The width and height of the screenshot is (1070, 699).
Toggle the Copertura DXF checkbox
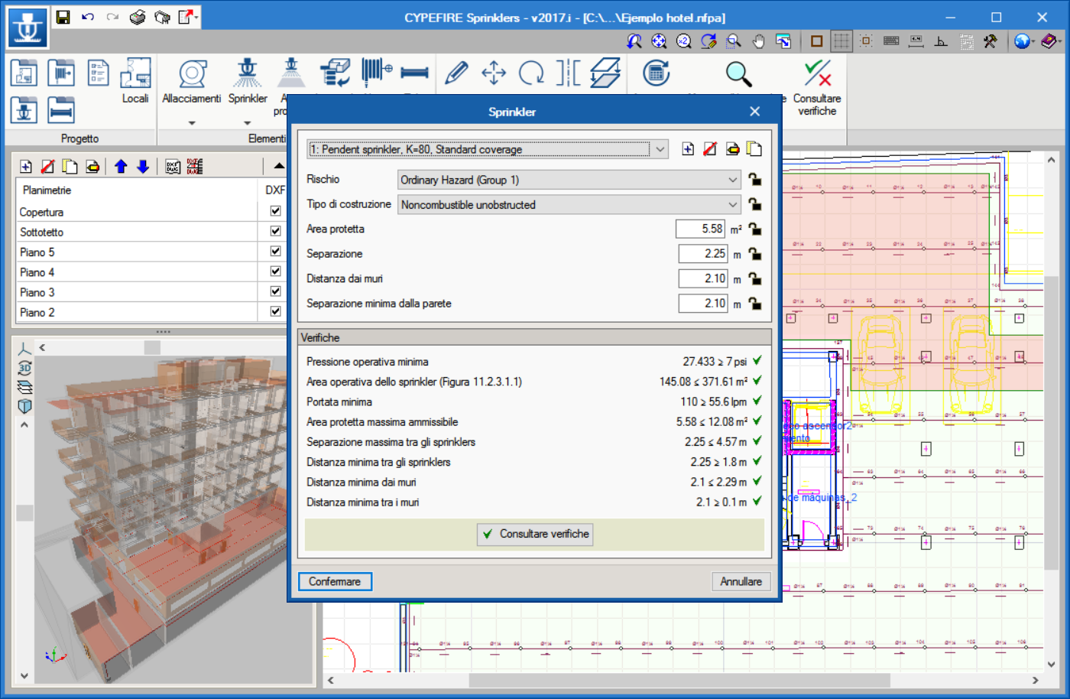275,211
